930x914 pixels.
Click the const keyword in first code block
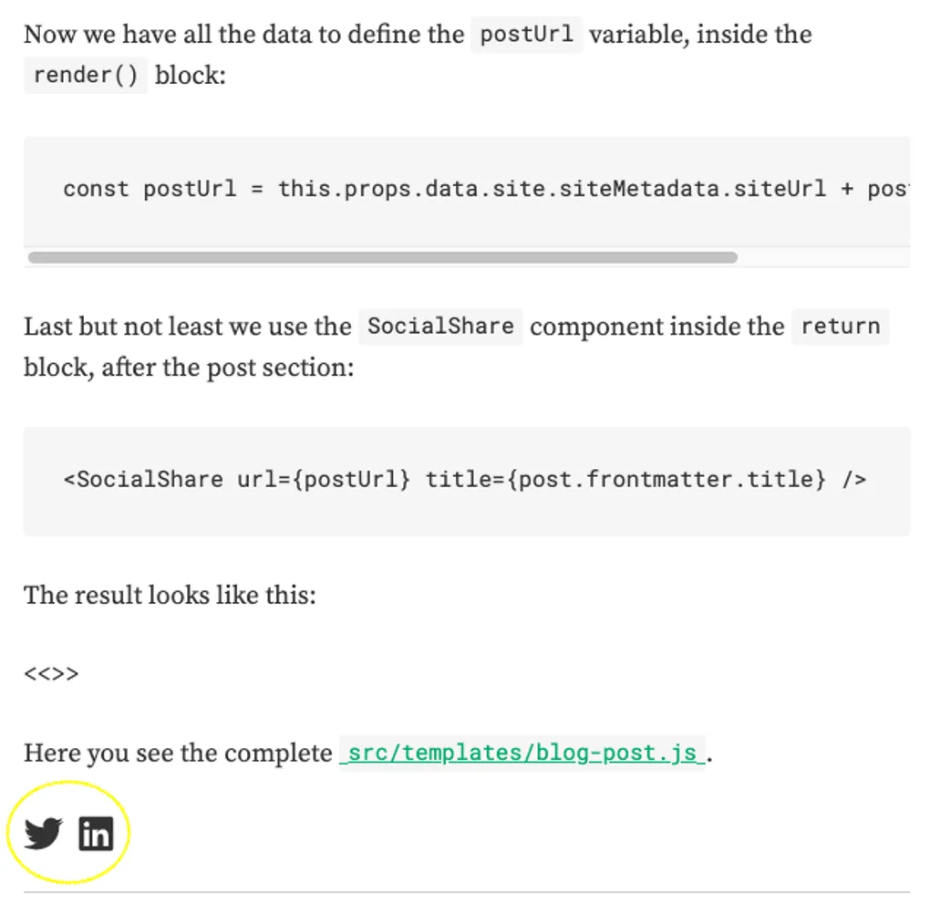pyautogui.click(x=96, y=190)
